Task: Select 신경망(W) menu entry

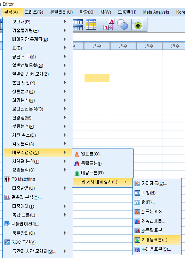Action: click(38, 117)
